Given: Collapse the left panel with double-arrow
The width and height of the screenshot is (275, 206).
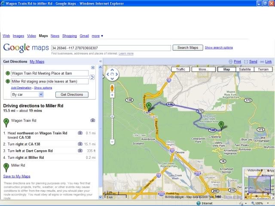Looking at the screenshot, I should coord(101,62).
